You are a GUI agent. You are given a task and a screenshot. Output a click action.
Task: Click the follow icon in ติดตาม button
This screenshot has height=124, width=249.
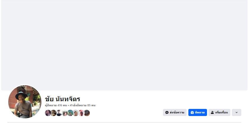coord(192,112)
